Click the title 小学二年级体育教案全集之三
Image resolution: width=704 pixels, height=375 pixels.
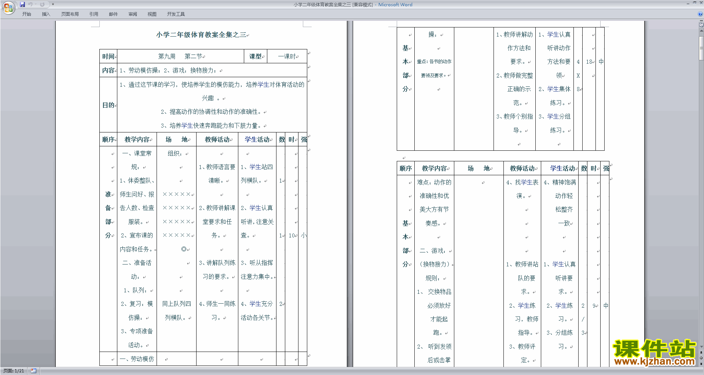[x=201, y=35]
